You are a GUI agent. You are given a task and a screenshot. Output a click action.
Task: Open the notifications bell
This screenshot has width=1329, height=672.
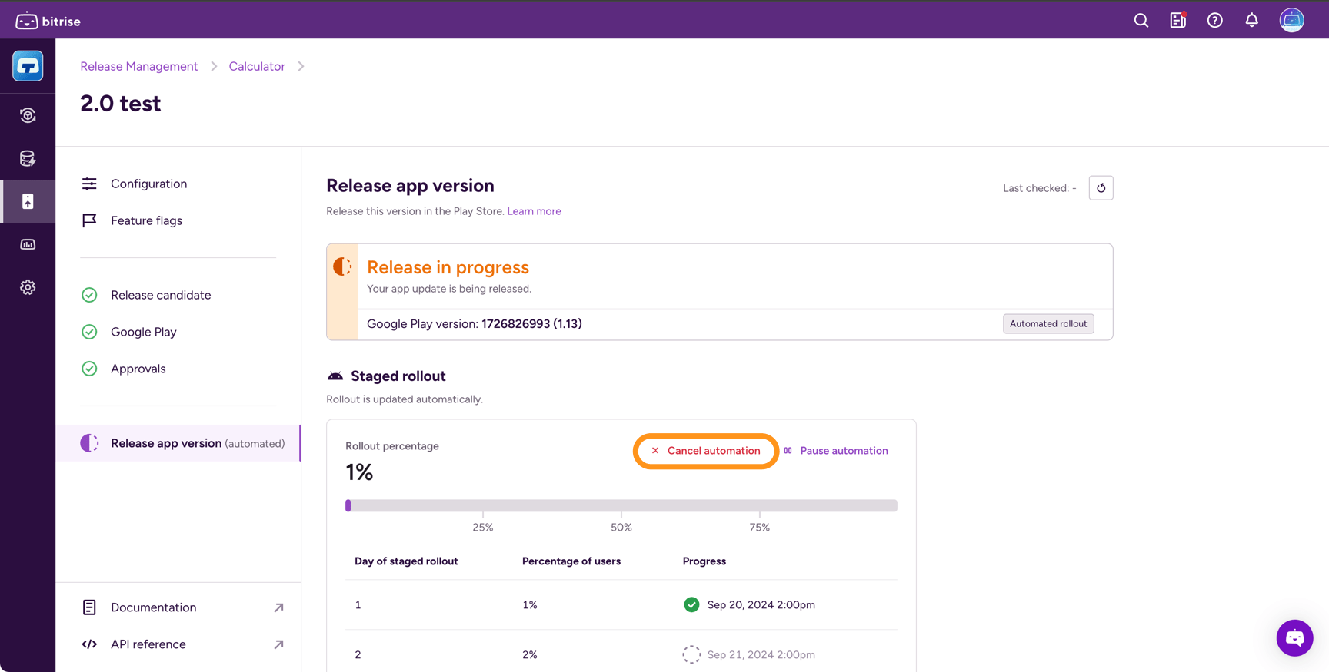(x=1251, y=21)
